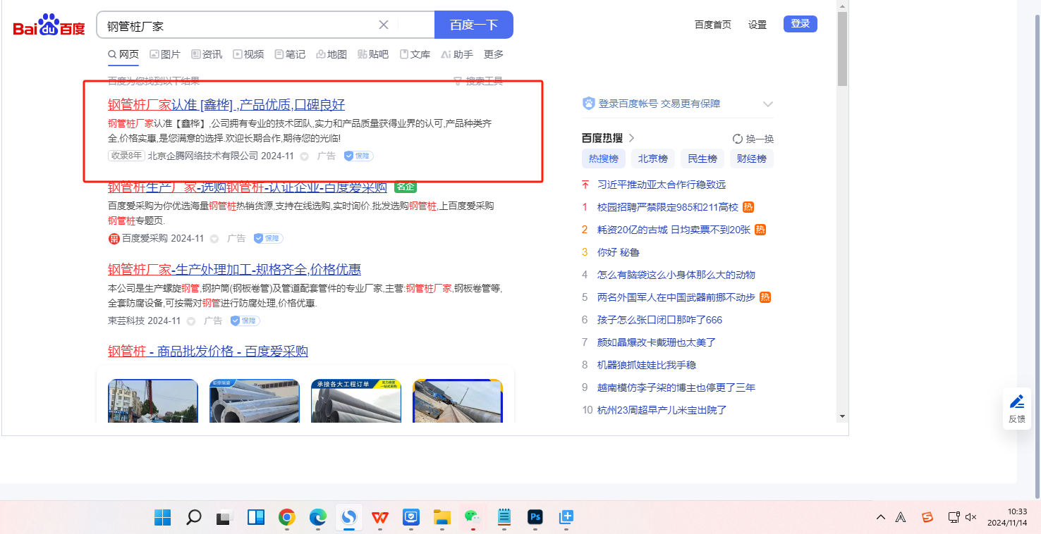Expand the 登录百度帐号 panel chevron
This screenshot has width=1041, height=534.
coord(768,104)
